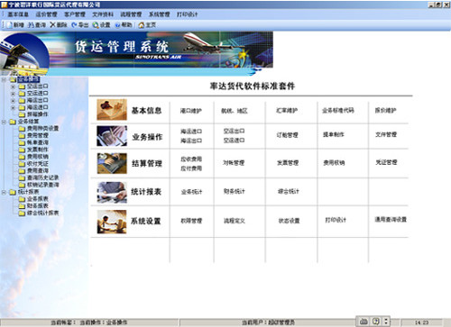
Task: Open the 应付费用 link
Action: (x=191, y=168)
